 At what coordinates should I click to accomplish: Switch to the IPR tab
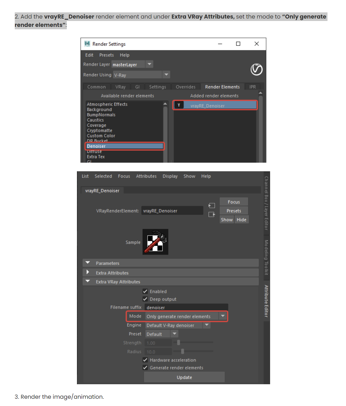(253, 87)
